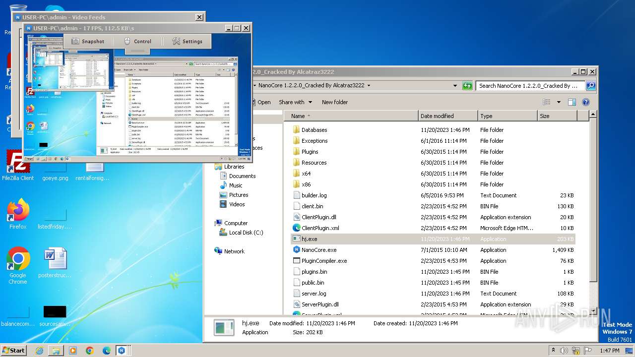635x357 pixels.
Task: Sort files by Name column
Action: (x=352, y=116)
